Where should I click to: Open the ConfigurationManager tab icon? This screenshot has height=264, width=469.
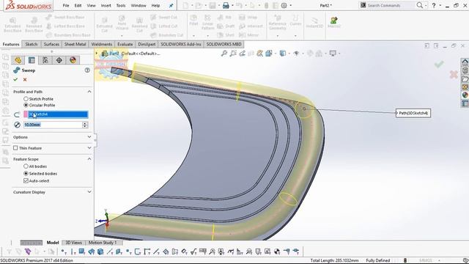pyautogui.click(x=45, y=60)
